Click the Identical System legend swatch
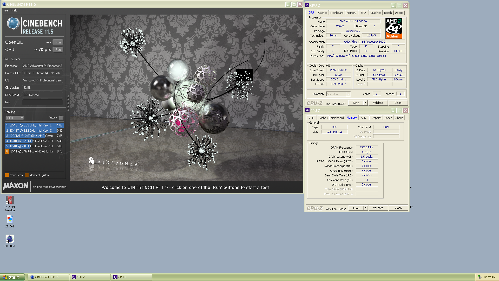The image size is (499, 281). (x=27, y=175)
